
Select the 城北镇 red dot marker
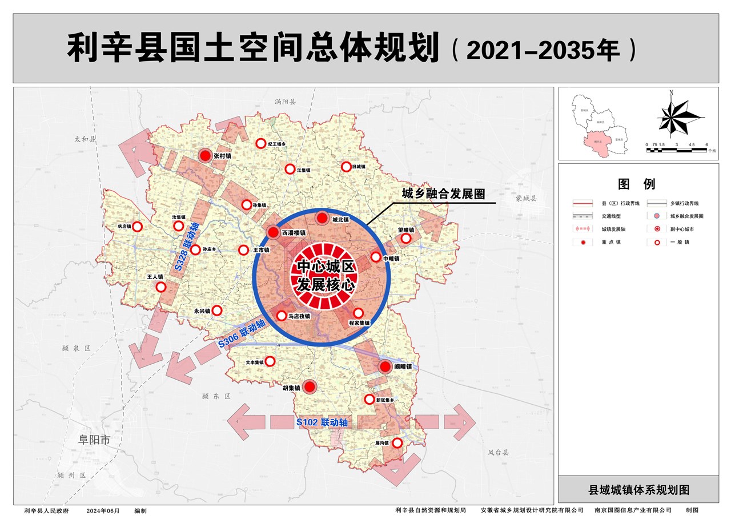(323, 217)
